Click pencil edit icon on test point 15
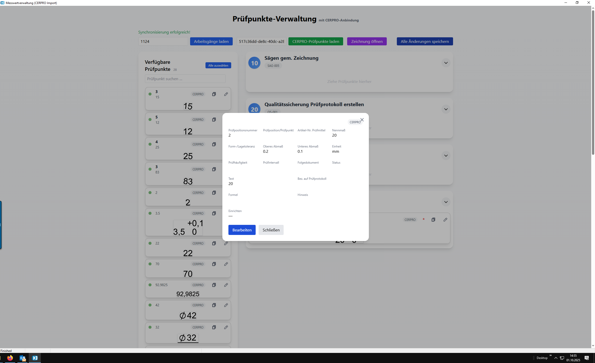This screenshot has width=595, height=363. [x=226, y=94]
